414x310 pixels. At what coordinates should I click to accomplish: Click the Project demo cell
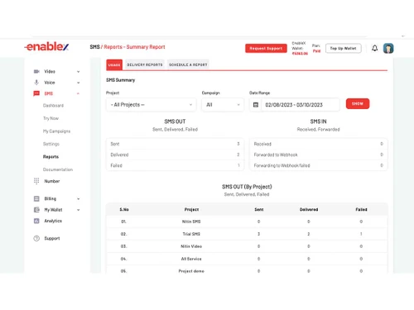click(x=191, y=271)
